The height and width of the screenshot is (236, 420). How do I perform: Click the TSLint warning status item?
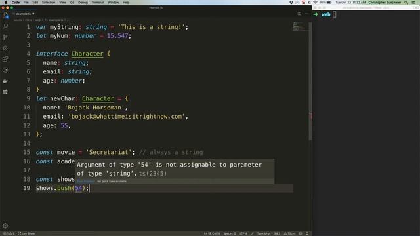289,233
